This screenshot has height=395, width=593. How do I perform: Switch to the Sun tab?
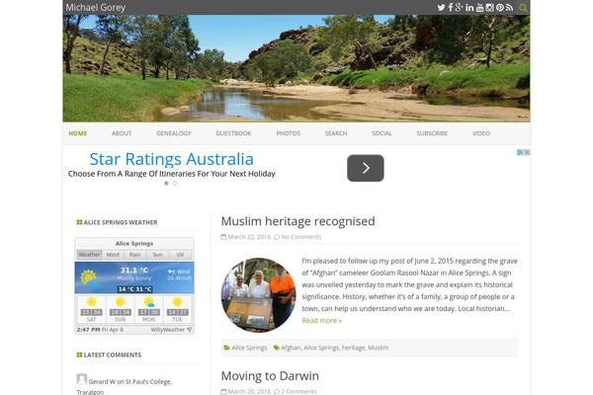pyautogui.click(x=158, y=255)
